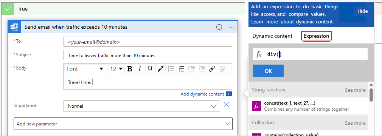
Task: Open the font size 12 dropdown
Action: click(x=116, y=69)
